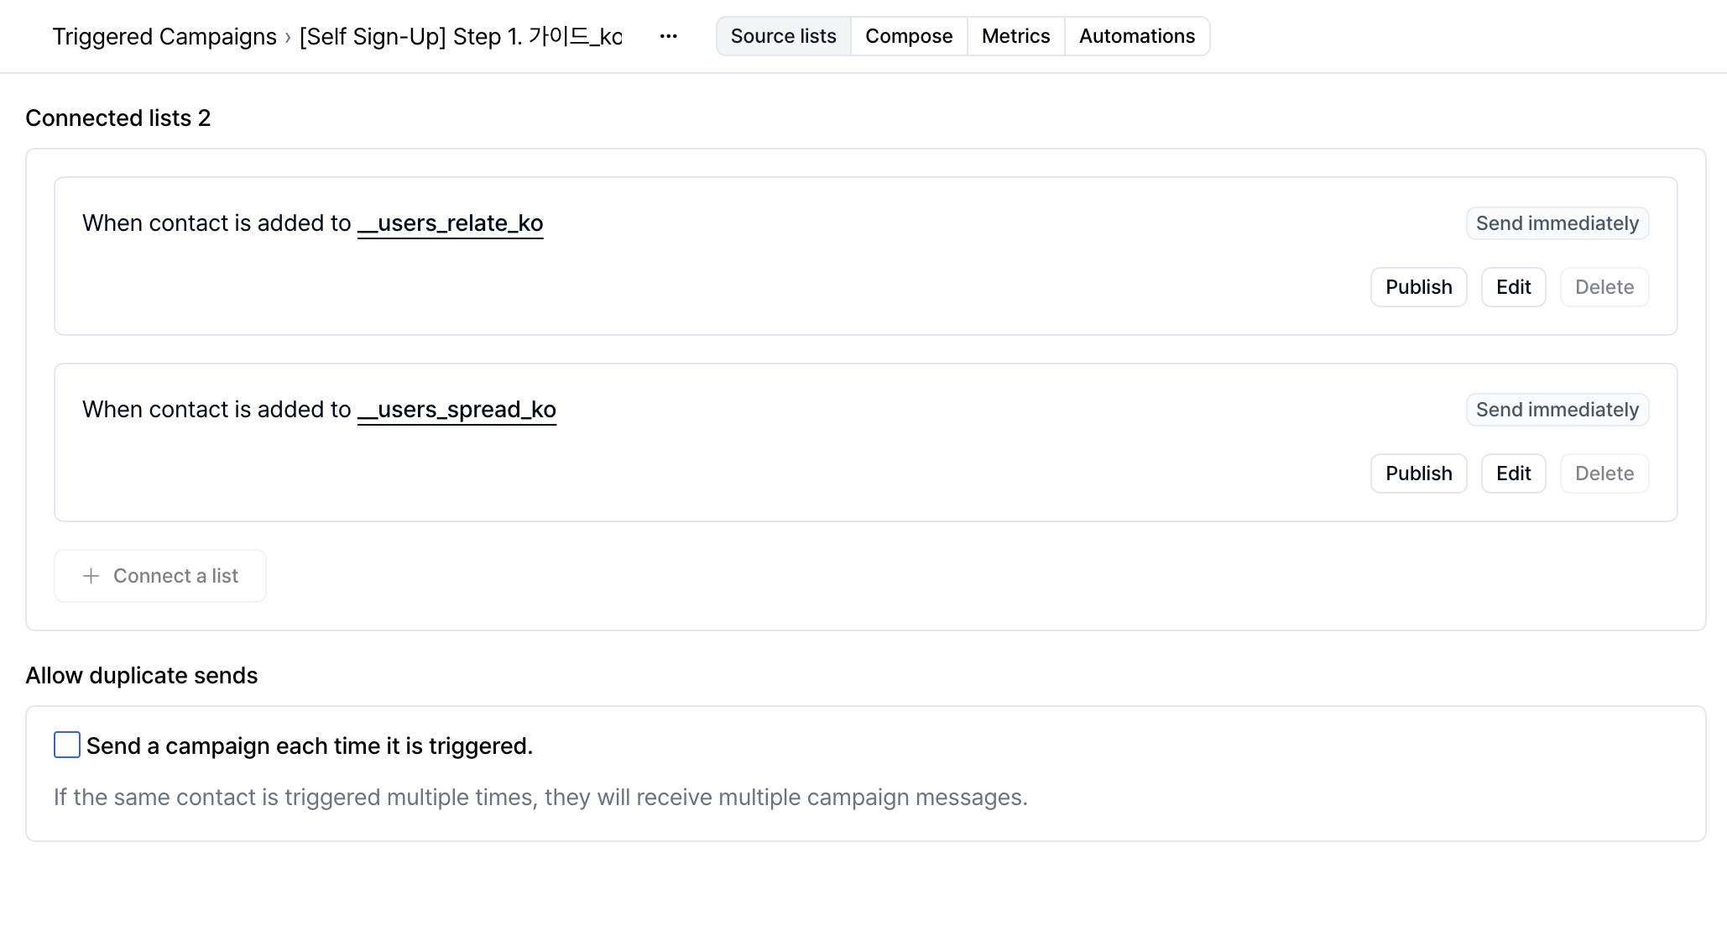1727x952 pixels.
Task: Edit the __users_relate_ko connected list
Action: [1513, 287]
